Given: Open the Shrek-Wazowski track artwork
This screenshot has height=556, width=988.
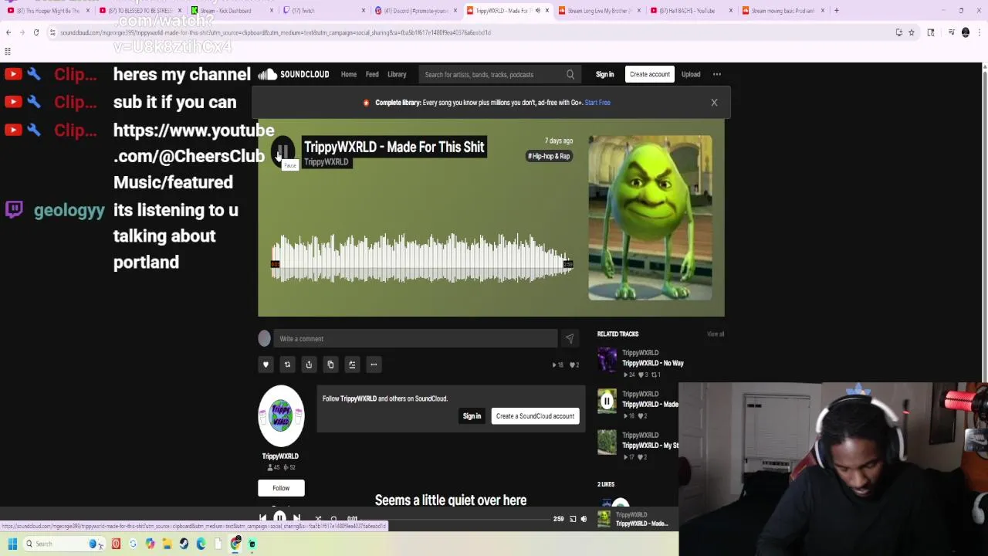Looking at the screenshot, I should pos(650,218).
